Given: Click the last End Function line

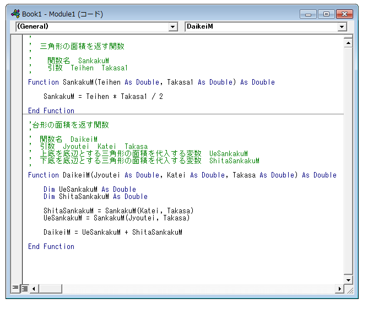Looking at the screenshot, I should pos(51,247).
